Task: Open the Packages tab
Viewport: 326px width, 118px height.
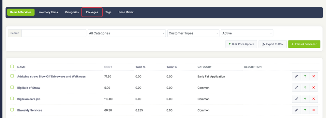Action: click(x=92, y=12)
